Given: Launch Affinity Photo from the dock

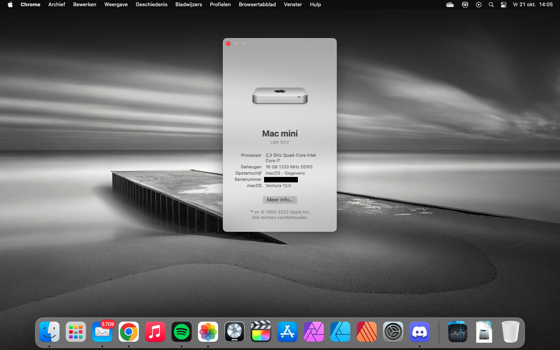Looking at the screenshot, I should 314,332.
